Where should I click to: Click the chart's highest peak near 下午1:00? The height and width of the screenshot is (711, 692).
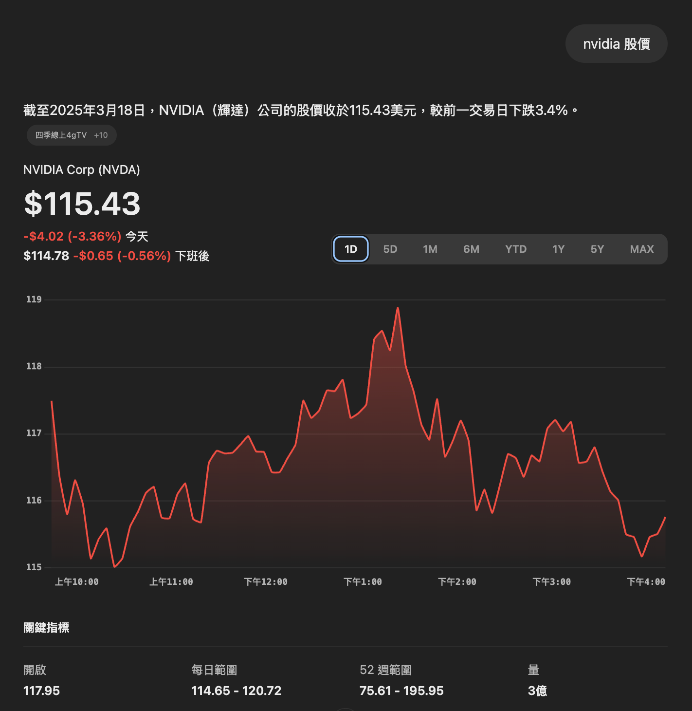coord(398,308)
